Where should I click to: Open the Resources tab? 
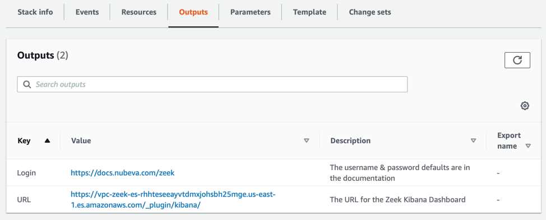tap(139, 12)
